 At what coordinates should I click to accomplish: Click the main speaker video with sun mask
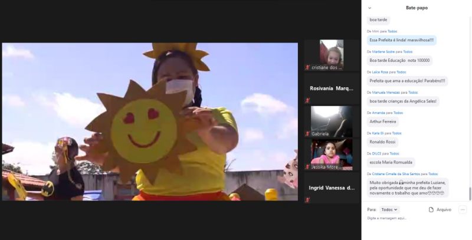150,121
